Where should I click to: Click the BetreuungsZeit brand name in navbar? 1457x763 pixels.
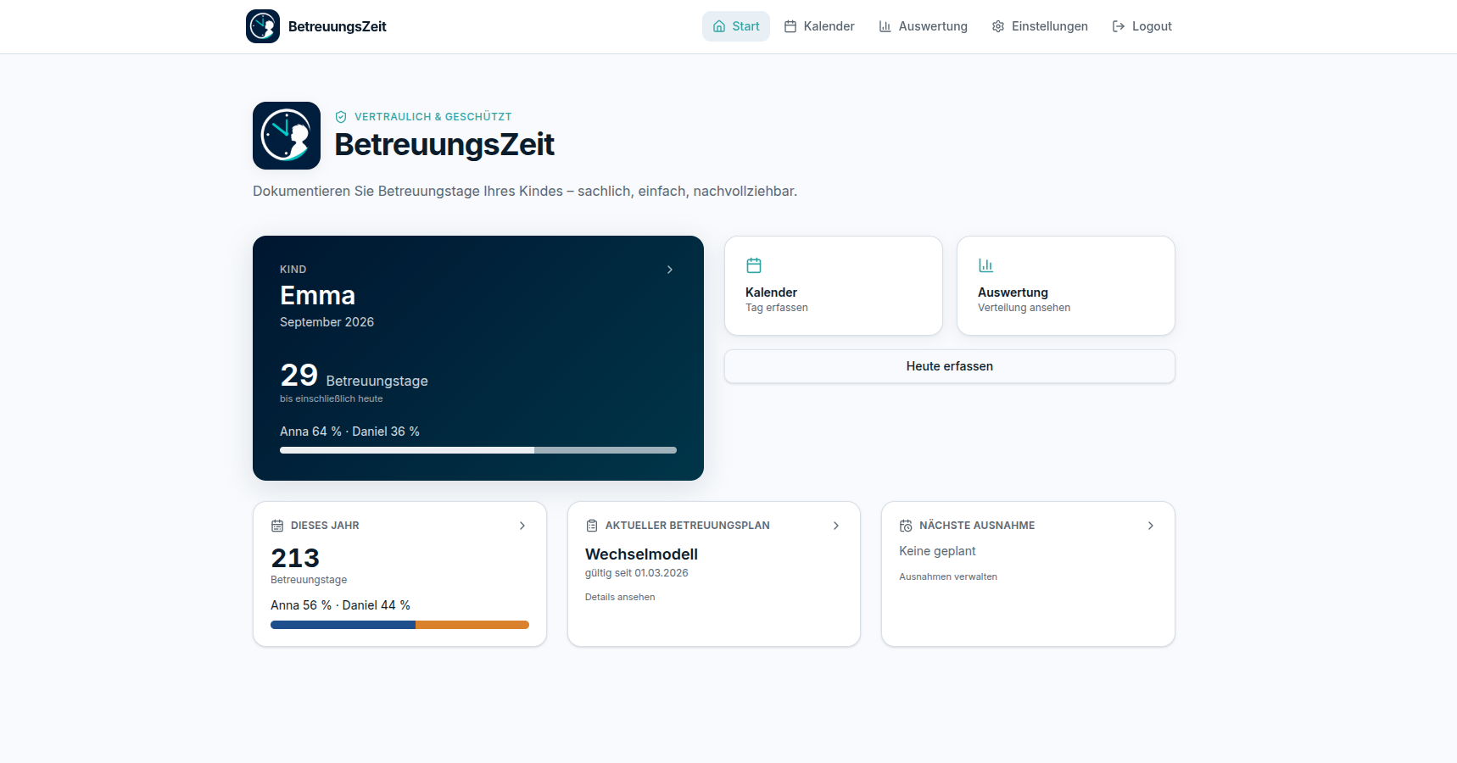[337, 26]
